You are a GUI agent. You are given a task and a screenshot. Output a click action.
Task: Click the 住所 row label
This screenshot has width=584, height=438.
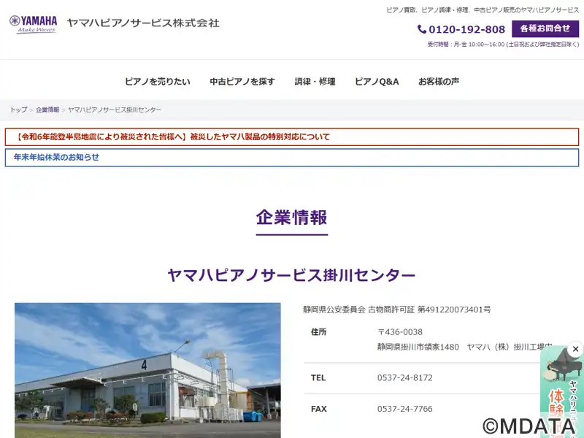tap(318, 332)
